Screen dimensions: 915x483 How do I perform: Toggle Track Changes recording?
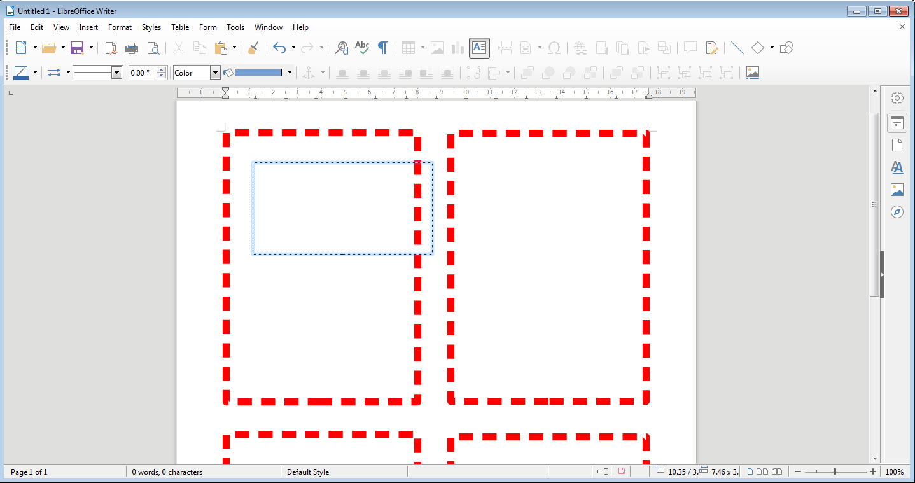pos(712,48)
